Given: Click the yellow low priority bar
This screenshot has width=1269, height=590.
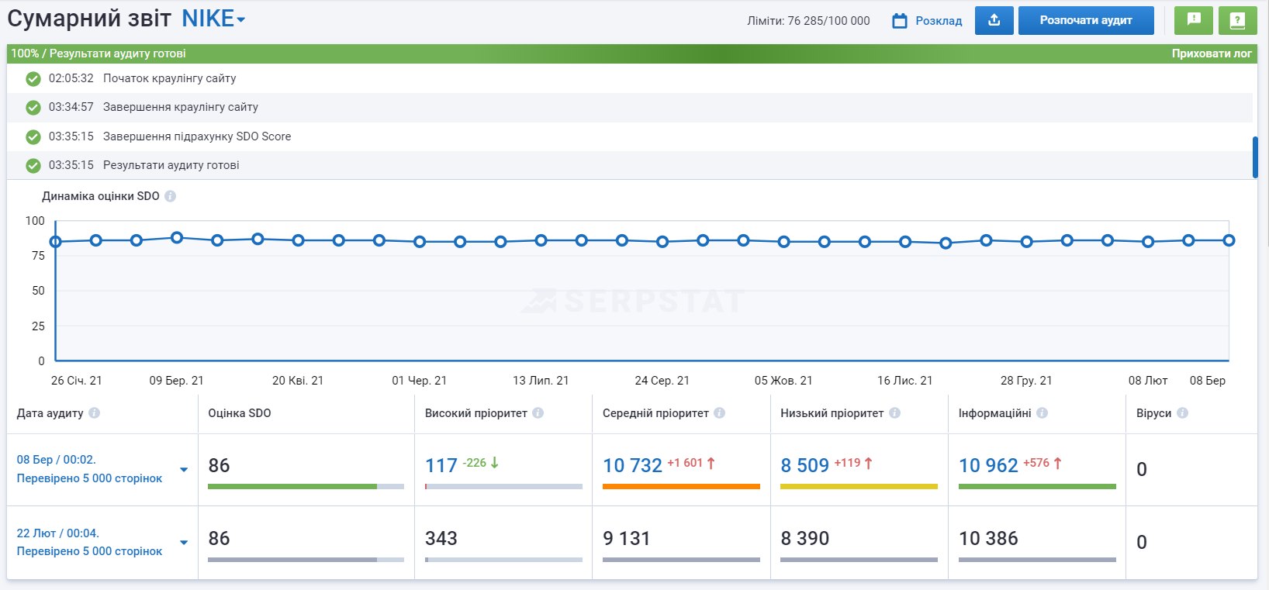Looking at the screenshot, I should coord(859,487).
